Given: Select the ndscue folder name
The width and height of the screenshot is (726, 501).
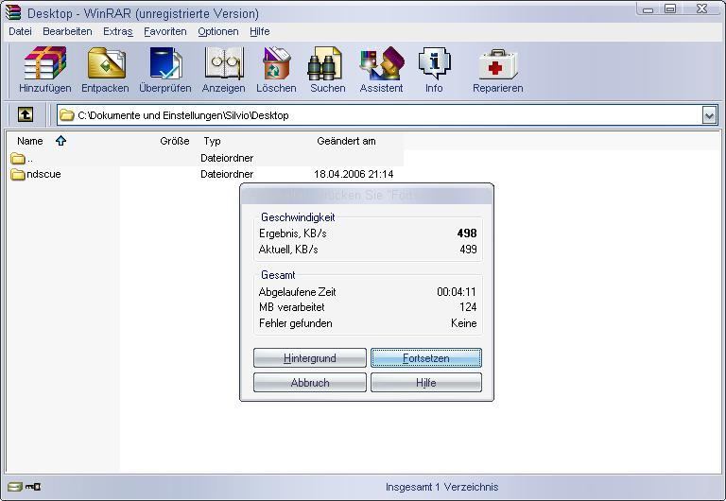Looking at the screenshot, I should pos(44,174).
